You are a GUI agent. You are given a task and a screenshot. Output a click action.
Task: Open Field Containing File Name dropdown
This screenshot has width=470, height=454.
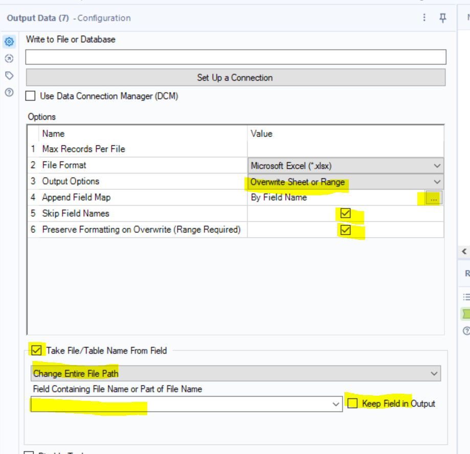pos(186,404)
